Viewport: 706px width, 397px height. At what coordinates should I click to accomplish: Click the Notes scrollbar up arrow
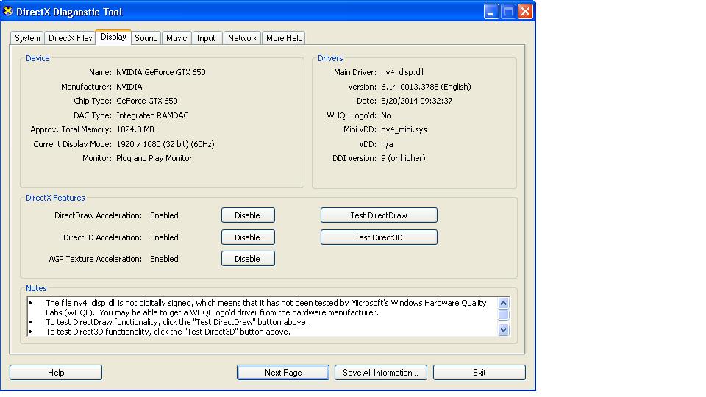click(504, 303)
